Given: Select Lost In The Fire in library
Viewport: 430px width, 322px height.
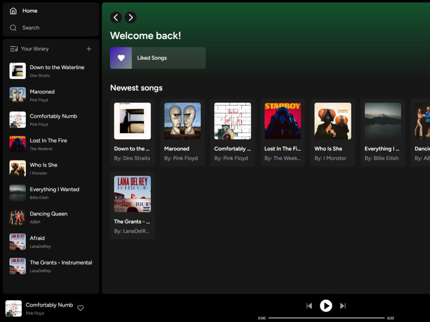Looking at the screenshot, I should point(51,144).
